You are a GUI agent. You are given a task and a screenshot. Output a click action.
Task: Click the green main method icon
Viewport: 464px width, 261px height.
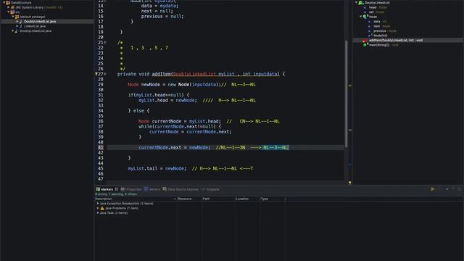(365, 45)
